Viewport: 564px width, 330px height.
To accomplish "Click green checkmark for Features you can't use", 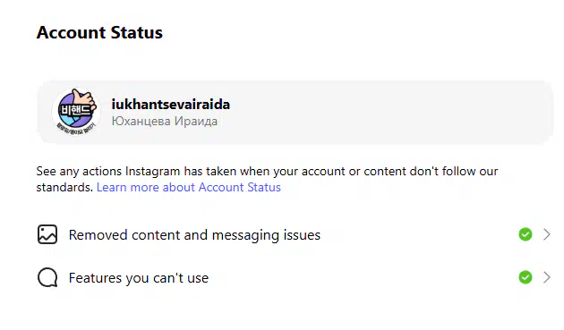I will [x=526, y=277].
